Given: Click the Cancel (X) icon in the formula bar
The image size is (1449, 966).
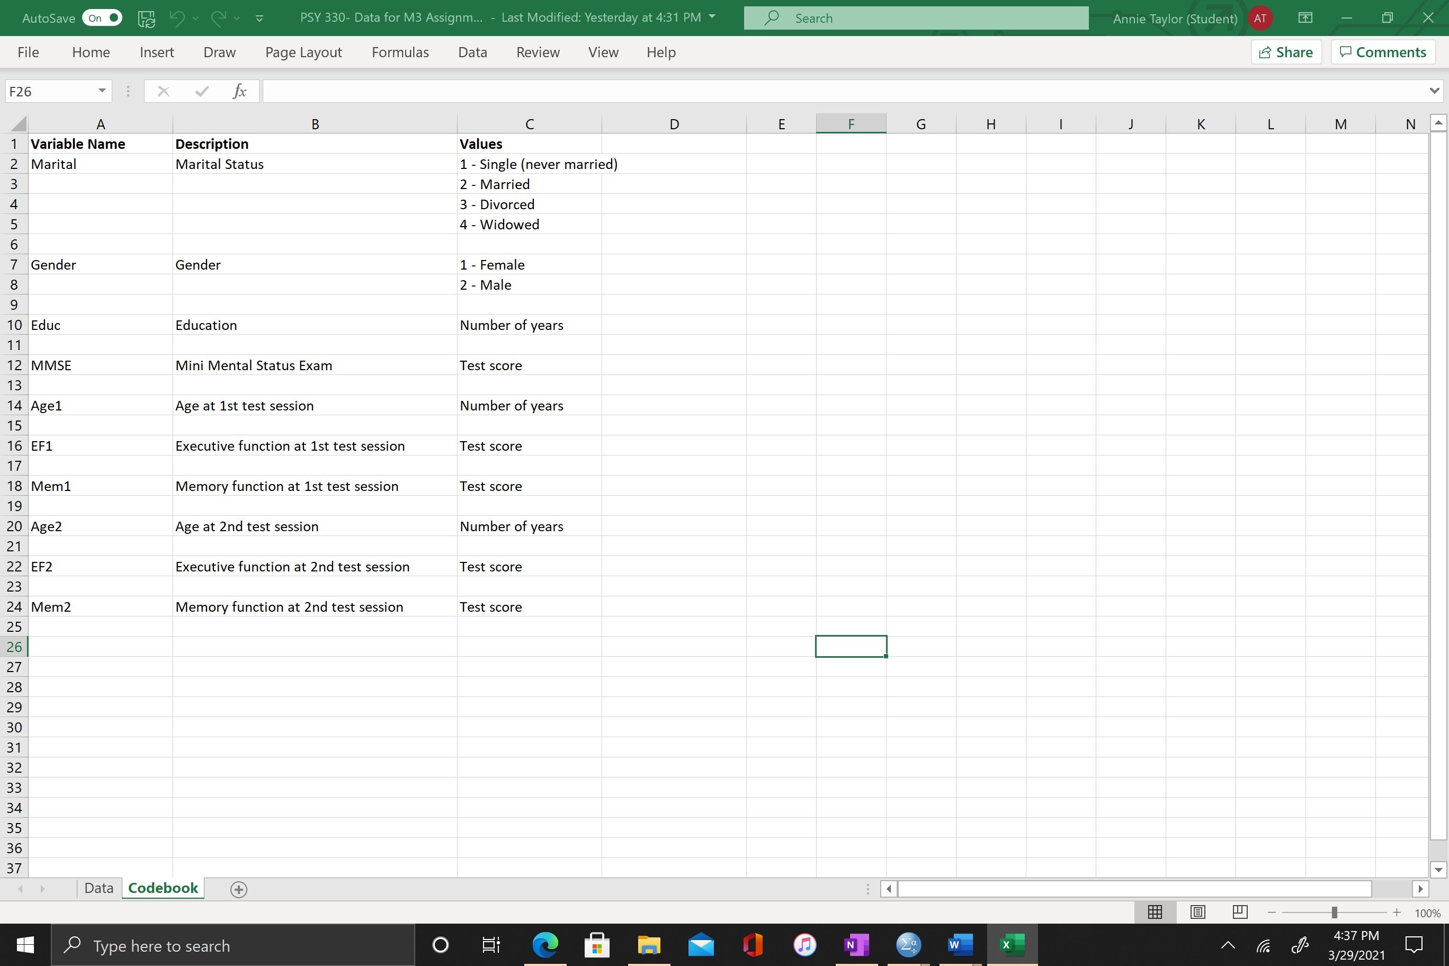Looking at the screenshot, I should (163, 91).
